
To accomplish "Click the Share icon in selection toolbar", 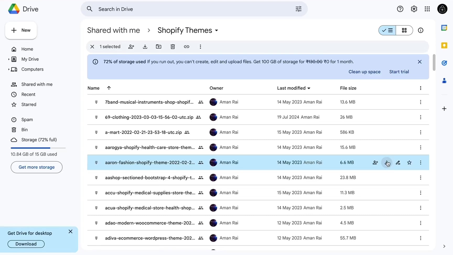I will click(x=131, y=47).
